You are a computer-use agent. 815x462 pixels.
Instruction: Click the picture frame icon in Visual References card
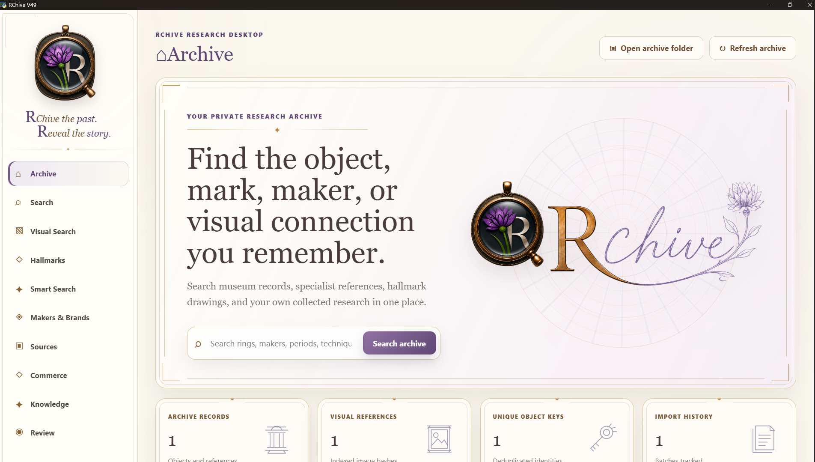click(x=439, y=439)
